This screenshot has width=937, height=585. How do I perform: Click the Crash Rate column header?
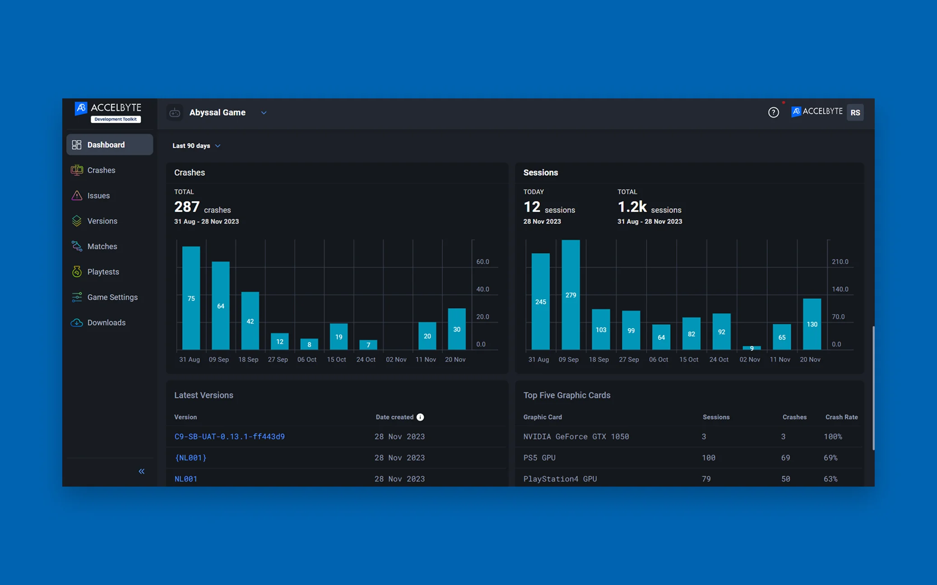click(x=841, y=417)
